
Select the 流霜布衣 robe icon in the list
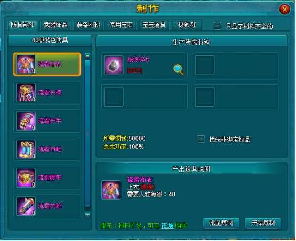pyautogui.click(x=26, y=64)
